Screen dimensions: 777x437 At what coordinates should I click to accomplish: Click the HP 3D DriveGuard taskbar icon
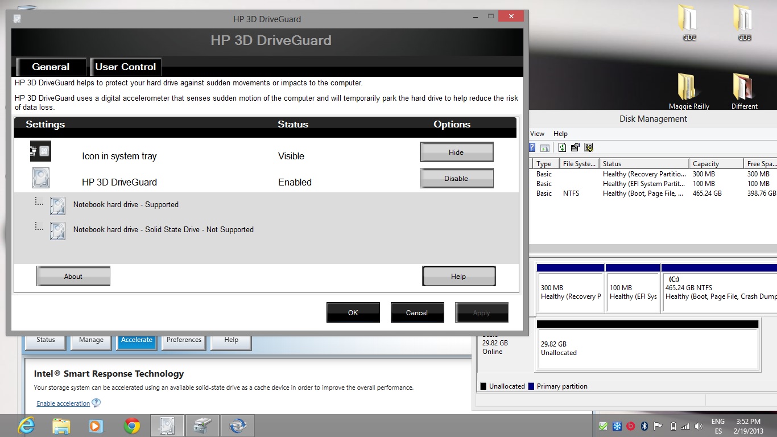click(167, 426)
